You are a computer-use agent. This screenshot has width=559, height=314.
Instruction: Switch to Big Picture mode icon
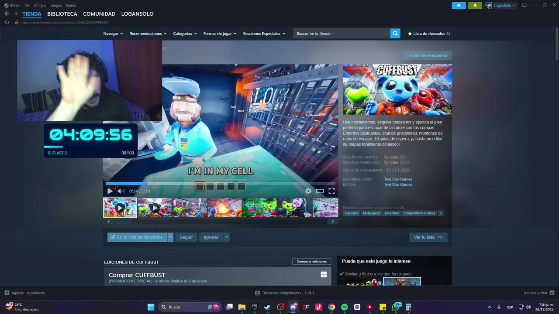point(524,5)
